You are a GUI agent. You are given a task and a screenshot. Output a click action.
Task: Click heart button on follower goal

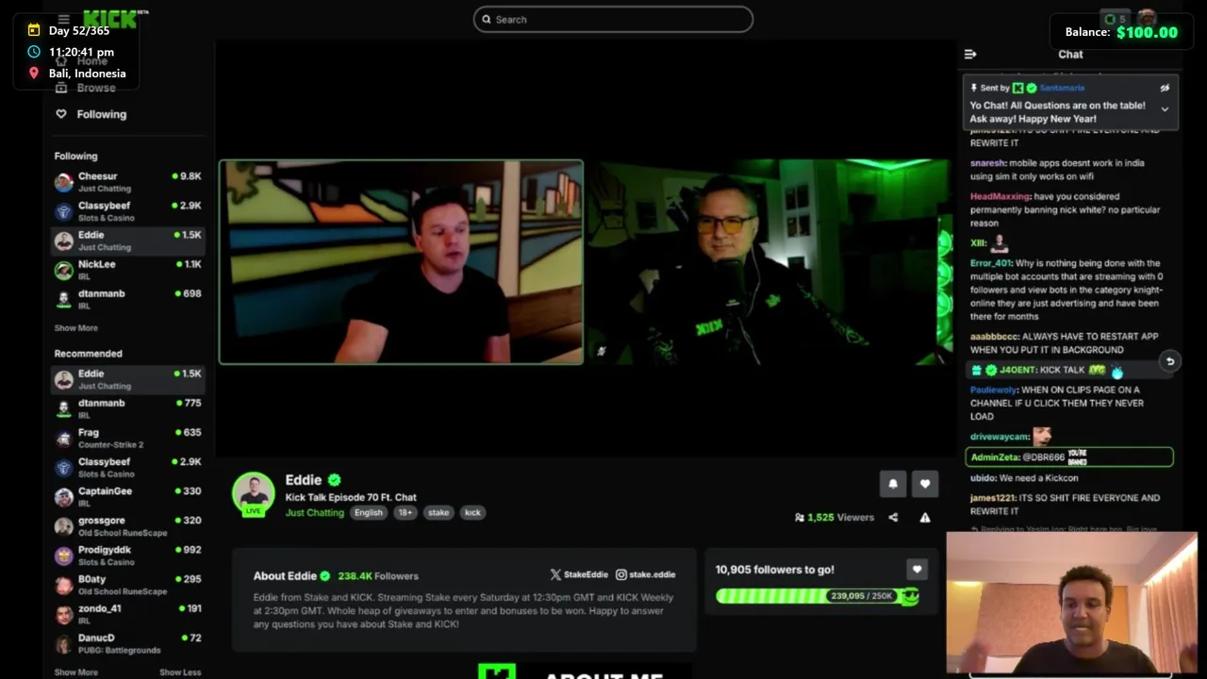click(917, 570)
